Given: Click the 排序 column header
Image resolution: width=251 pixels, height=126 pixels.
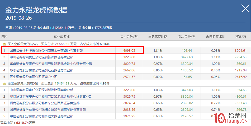Looking at the screenshot, I should pos(4,36).
